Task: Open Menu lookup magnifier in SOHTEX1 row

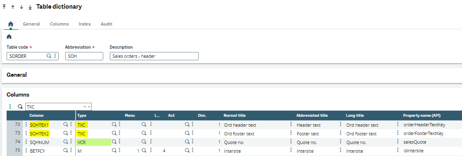Action: [x=144, y=125]
